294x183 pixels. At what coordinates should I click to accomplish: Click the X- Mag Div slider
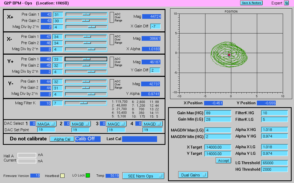coord(86,49)
